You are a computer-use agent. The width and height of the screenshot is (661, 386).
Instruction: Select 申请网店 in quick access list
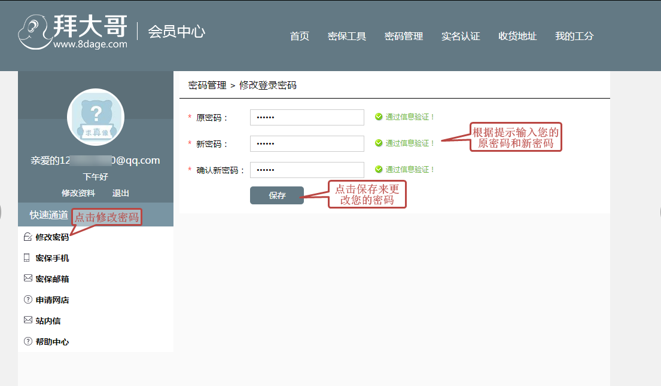(52, 300)
